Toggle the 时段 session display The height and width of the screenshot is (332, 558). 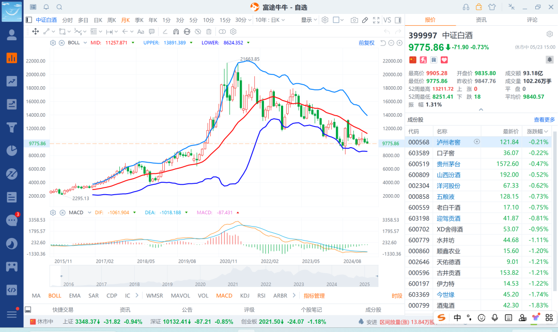click(x=397, y=296)
